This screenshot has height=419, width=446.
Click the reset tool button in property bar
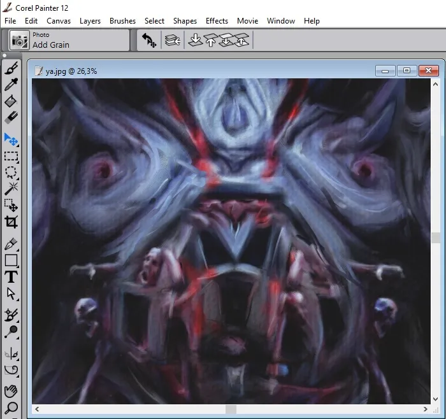click(x=149, y=40)
